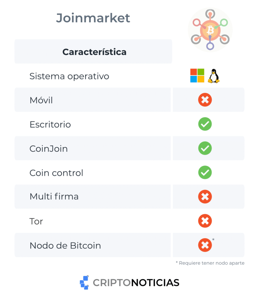Image resolution: width=259 pixels, height=303 pixels.
Task: Click the Linux penguin icon
Action: 214,76
